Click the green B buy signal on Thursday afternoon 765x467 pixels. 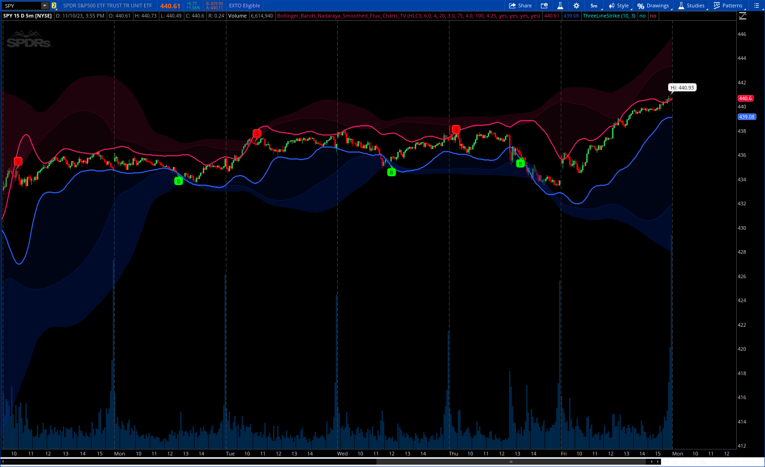tap(520, 163)
